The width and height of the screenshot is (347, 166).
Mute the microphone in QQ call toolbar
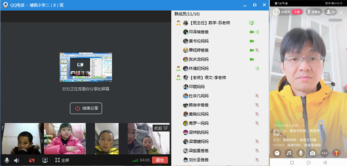(7, 160)
